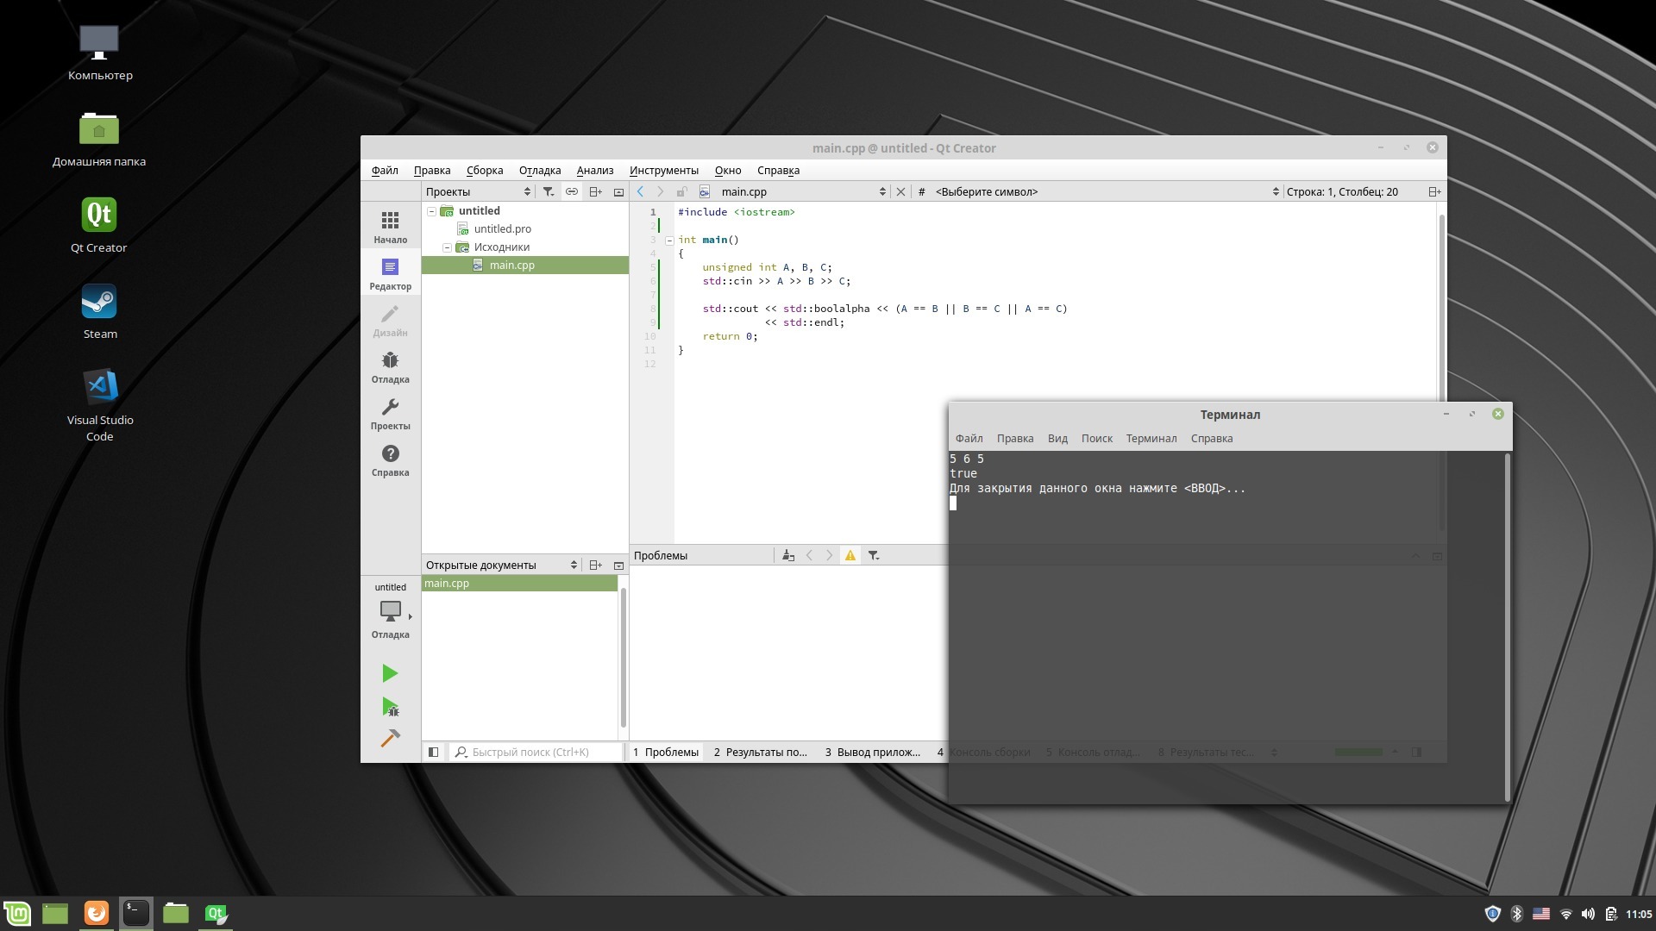Start debugging with play-bug button
Viewport: 1656px width, 931px height.
click(390, 707)
